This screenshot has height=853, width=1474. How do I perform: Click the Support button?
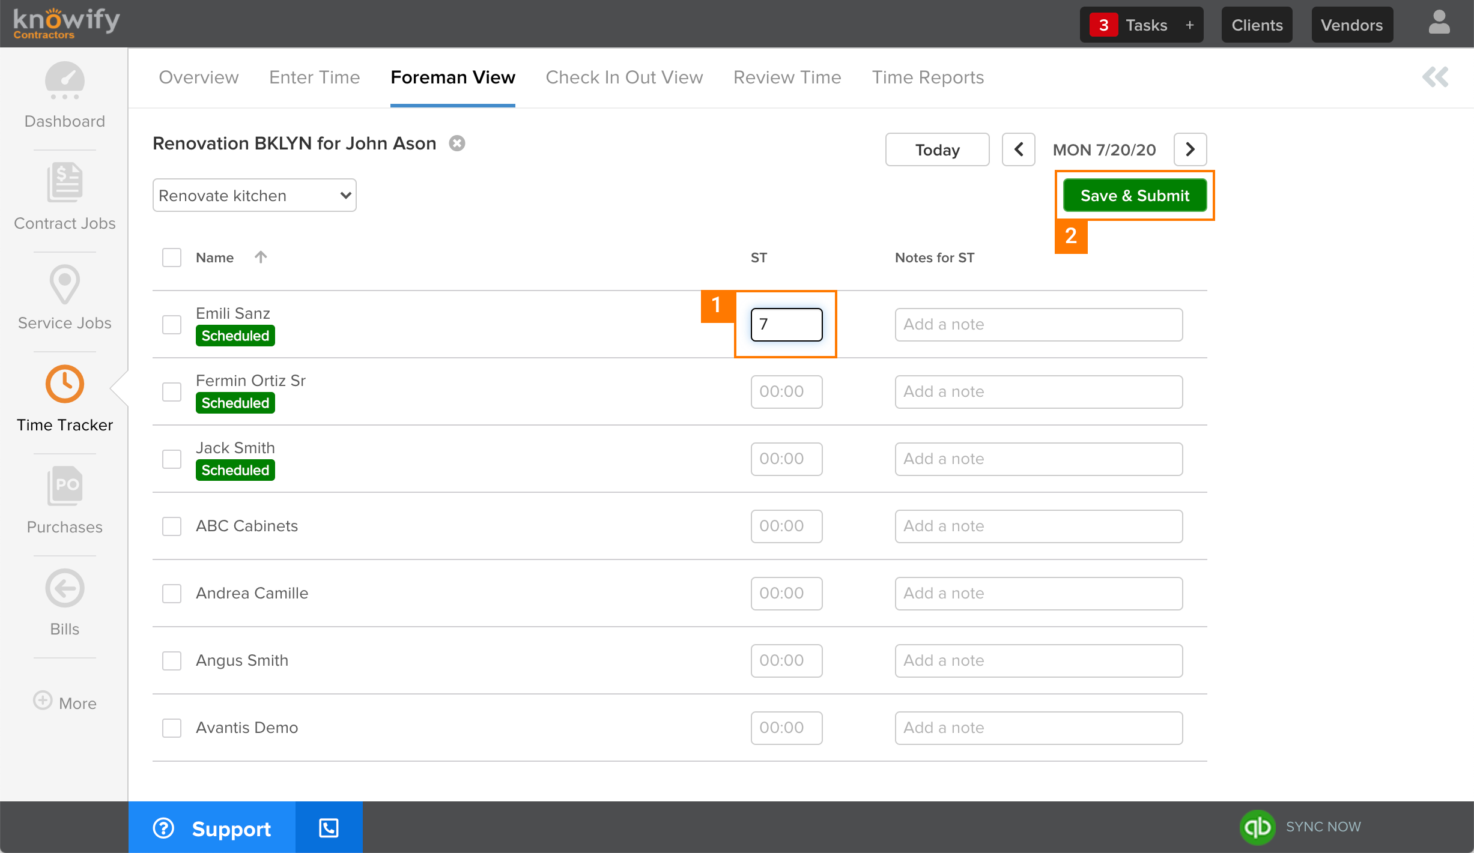212,828
